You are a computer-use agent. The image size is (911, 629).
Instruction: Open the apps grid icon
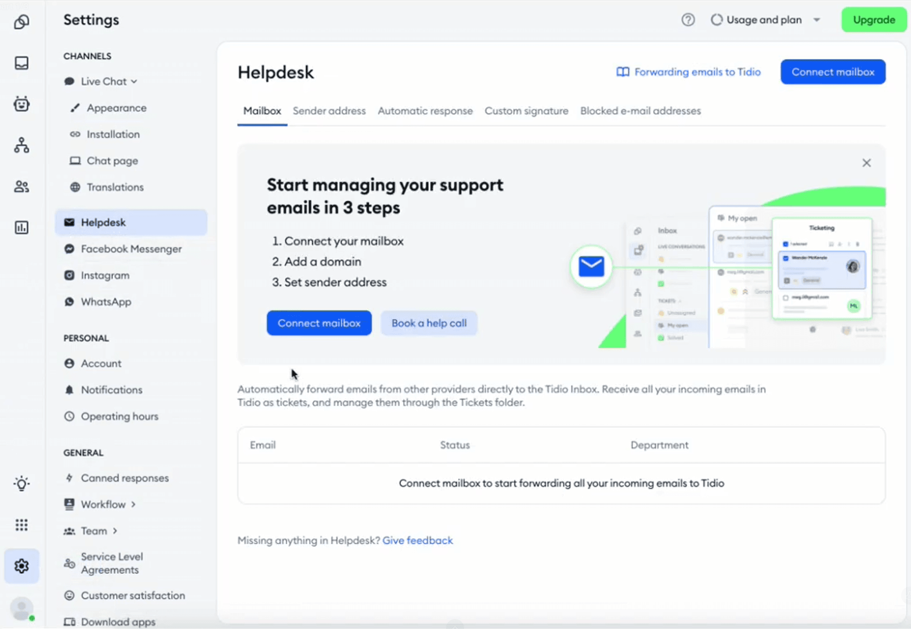pyautogui.click(x=21, y=525)
